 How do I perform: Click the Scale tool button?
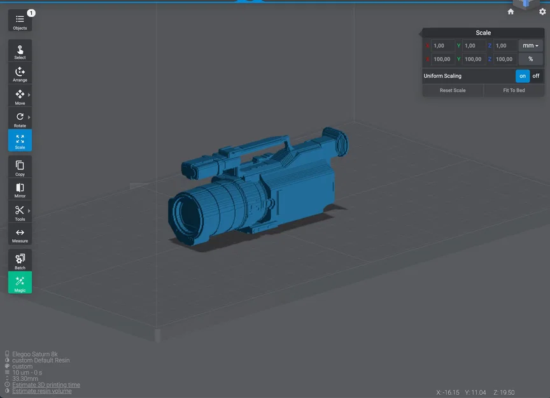[x=20, y=140]
